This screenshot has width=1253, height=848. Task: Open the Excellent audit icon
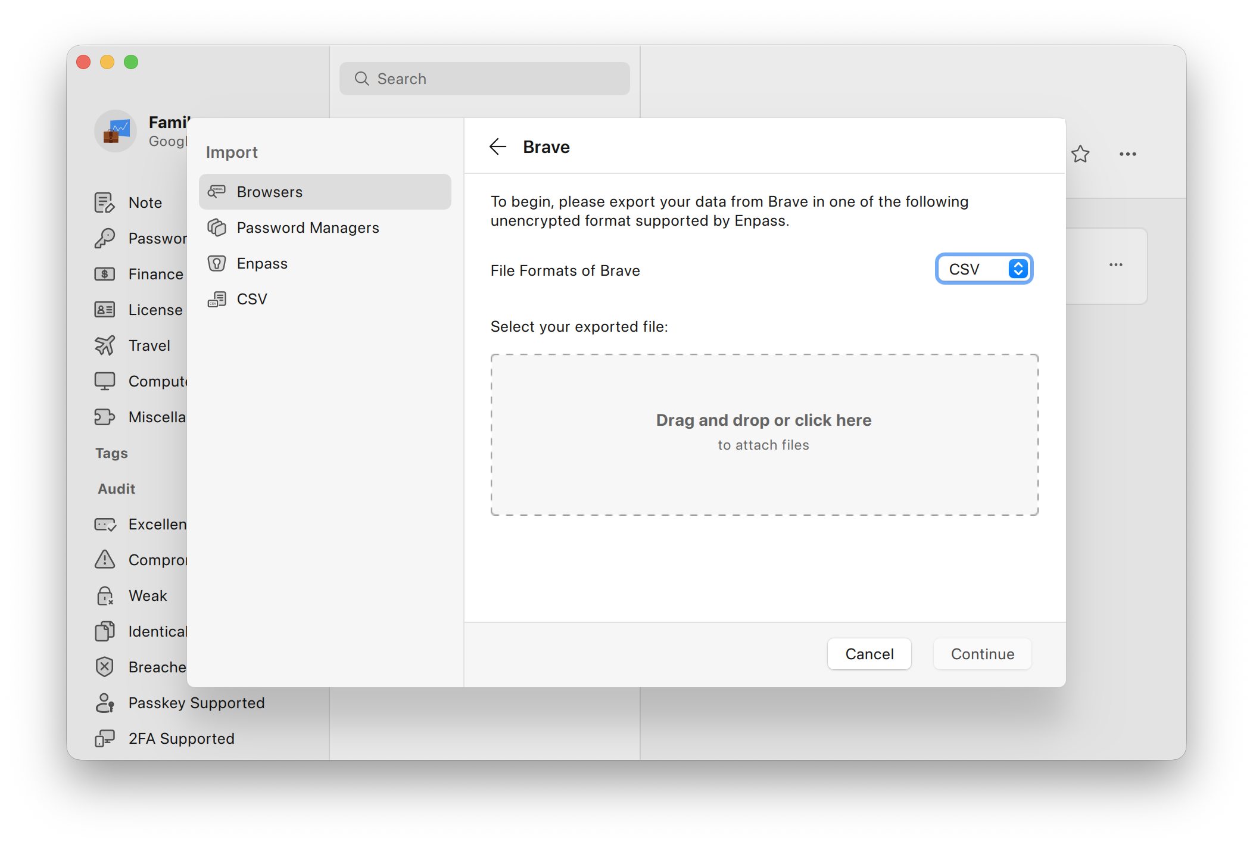point(105,524)
